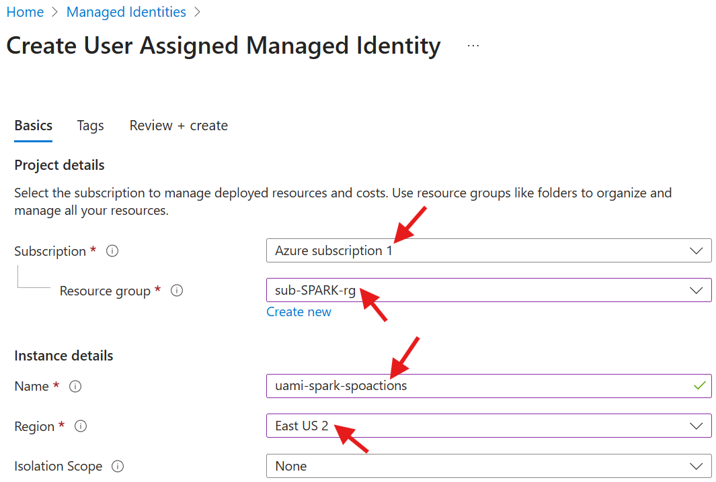
Task: Show the Region info tooltip icon
Action: pos(81,426)
